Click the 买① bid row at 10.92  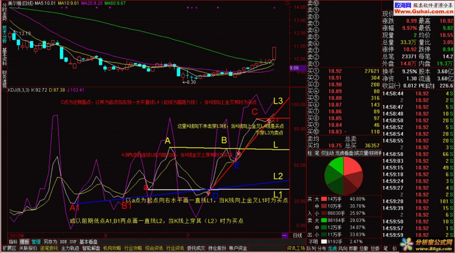pos(344,71)
